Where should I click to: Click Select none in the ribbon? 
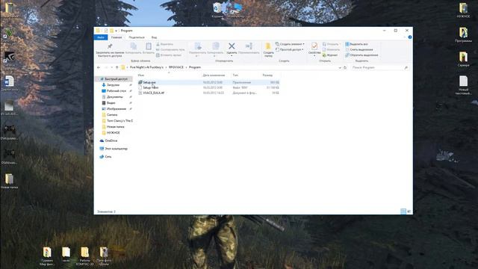coord(359,49)
